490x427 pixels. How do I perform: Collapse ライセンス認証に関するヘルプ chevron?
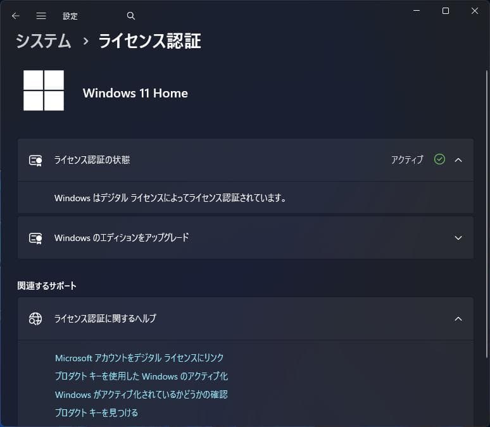pyautogui.click(x=458, y=319)
